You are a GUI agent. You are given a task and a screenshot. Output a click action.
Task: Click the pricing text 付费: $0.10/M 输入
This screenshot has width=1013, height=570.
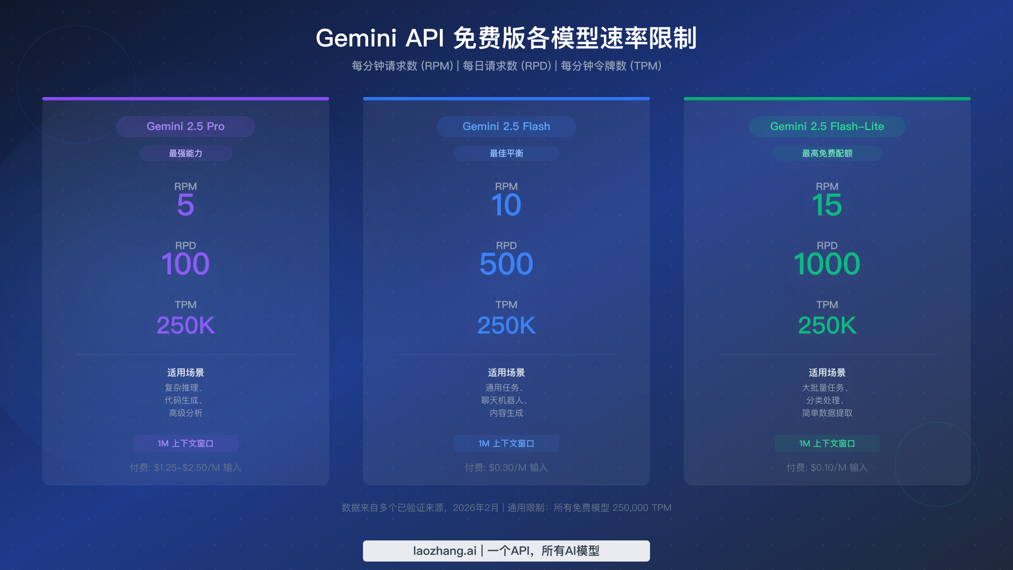pos(826,468)
